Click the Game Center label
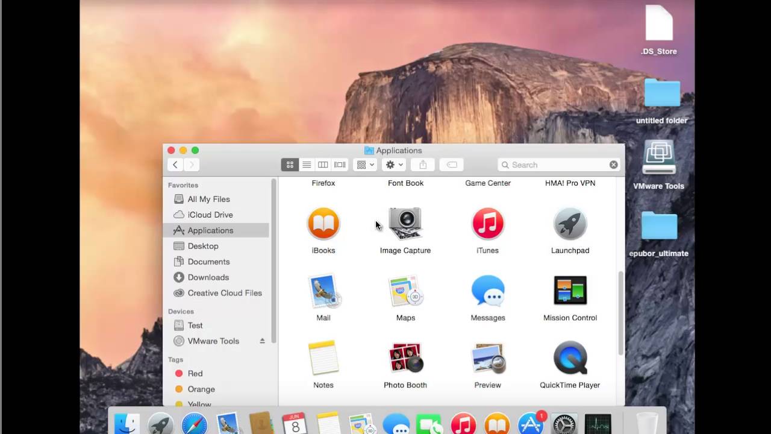 coord(488,183)
